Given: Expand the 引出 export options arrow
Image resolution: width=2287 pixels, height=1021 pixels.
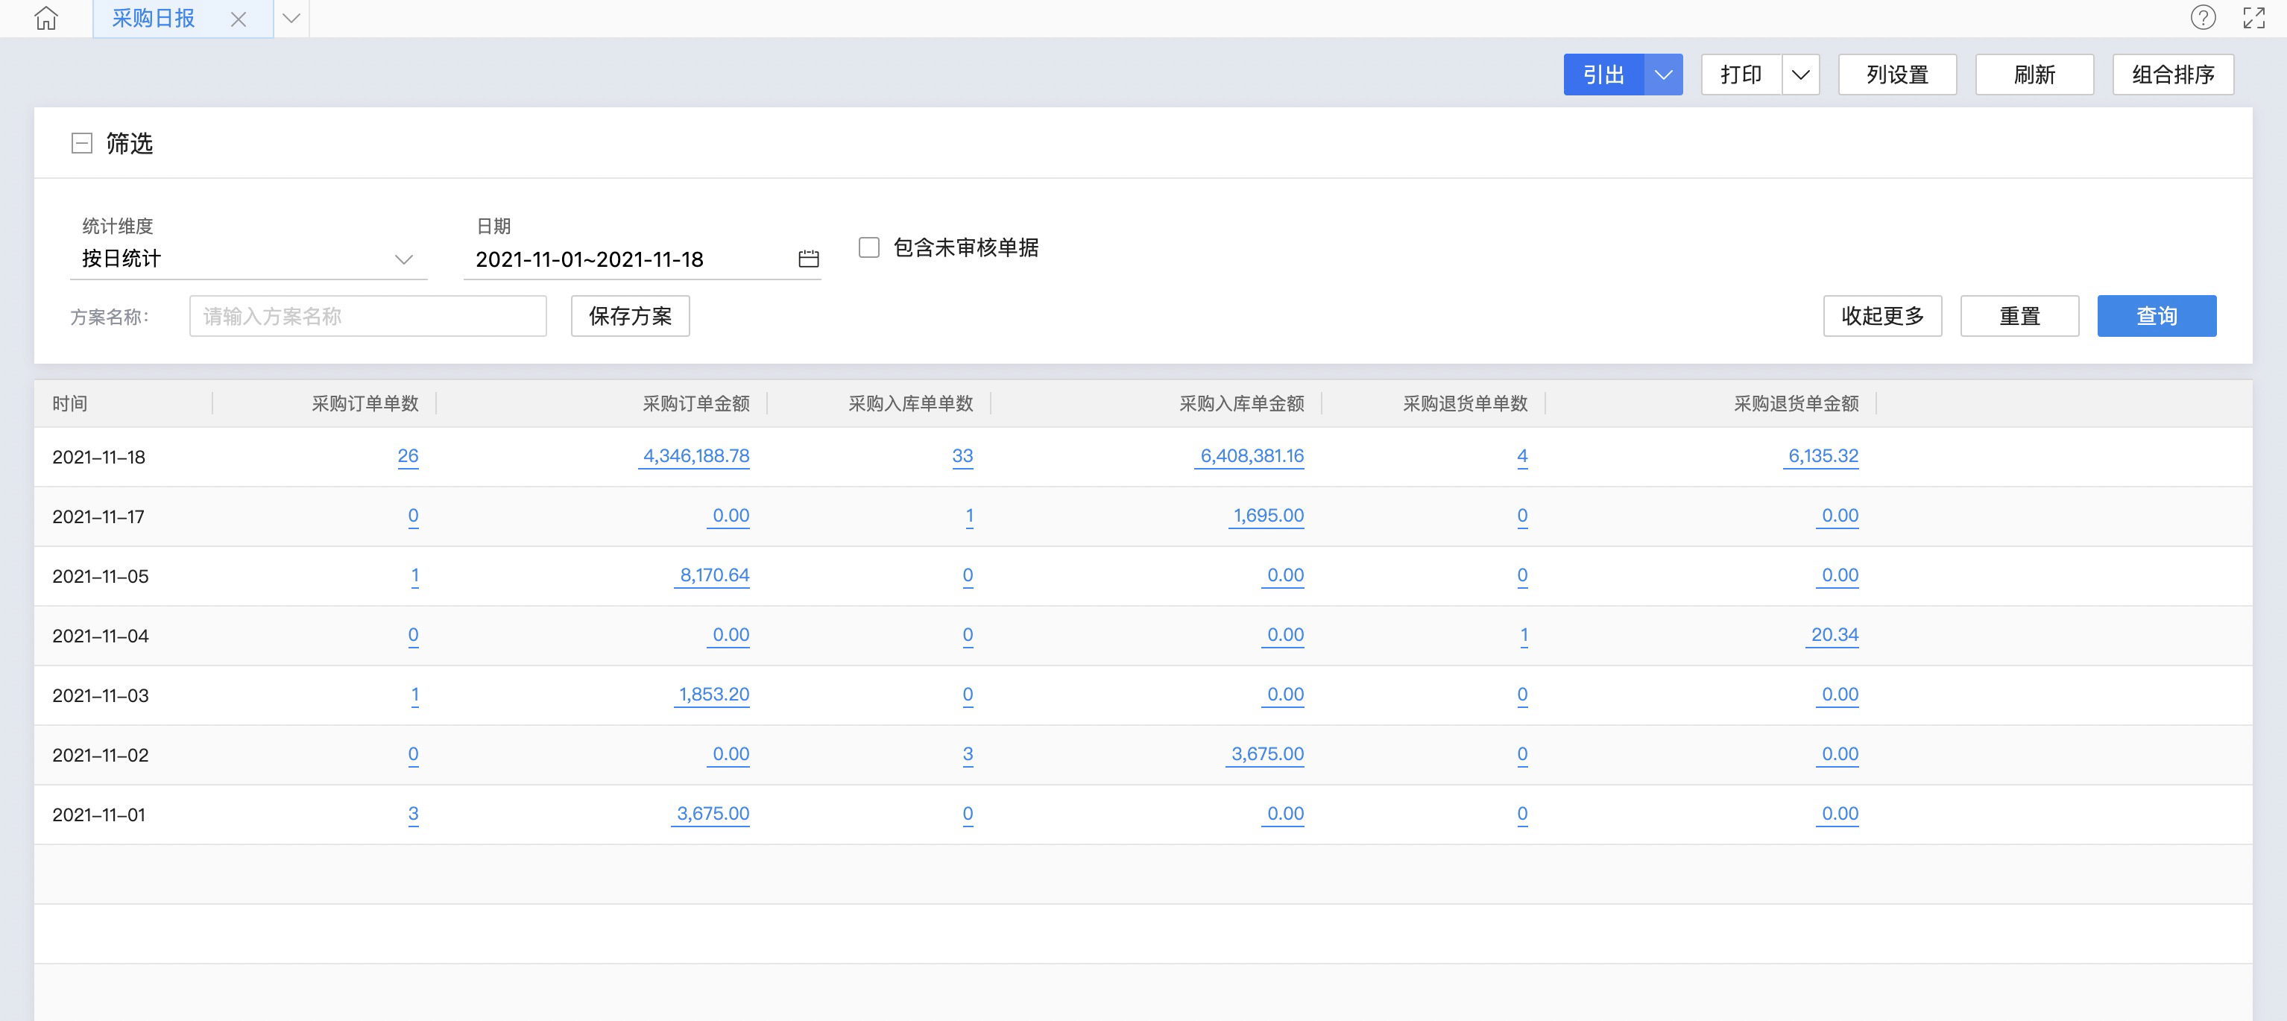Looking at the screenshot, I should [1663, 75].
